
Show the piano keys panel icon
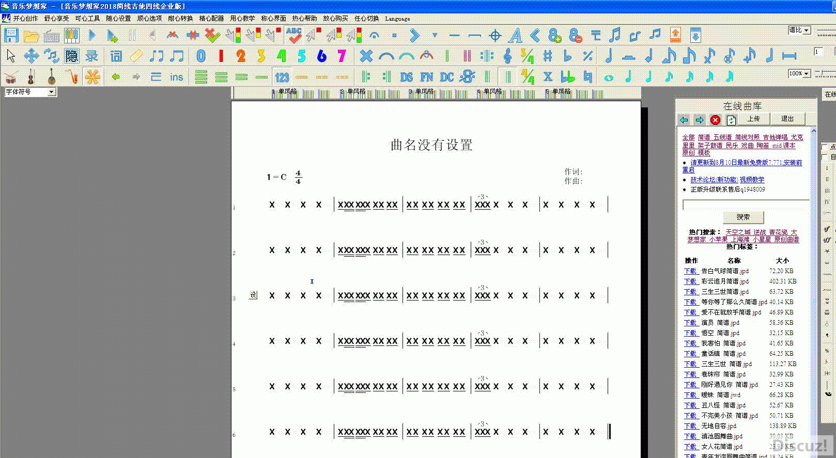[x=71, y=36]
